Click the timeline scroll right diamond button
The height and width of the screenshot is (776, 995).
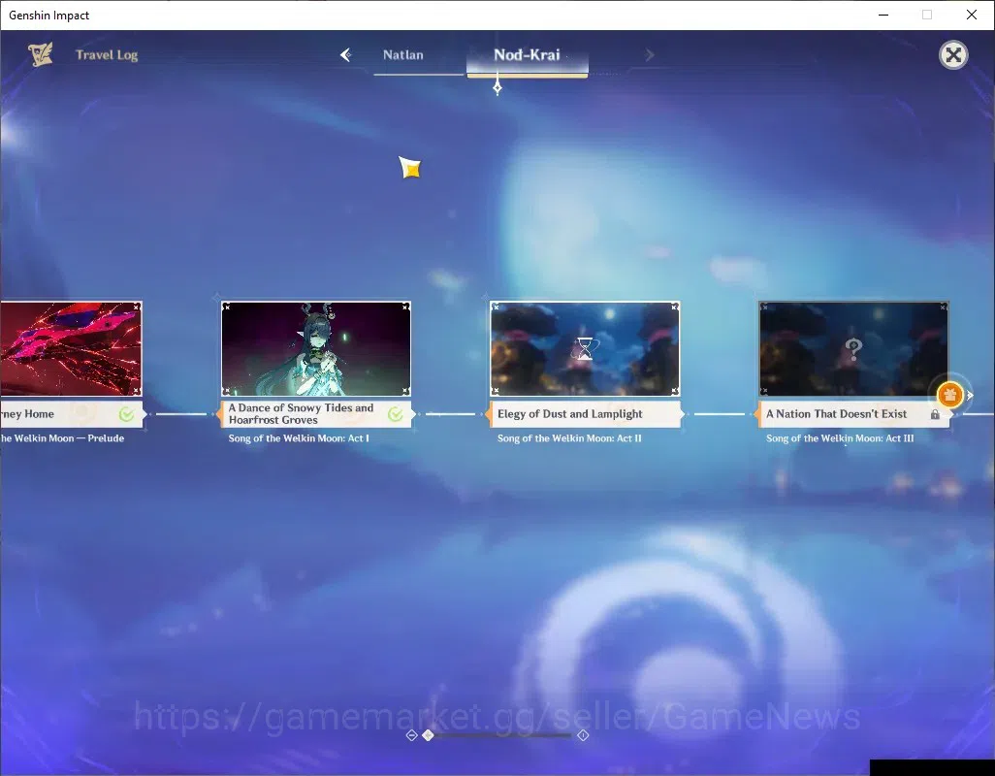point(583,735)
